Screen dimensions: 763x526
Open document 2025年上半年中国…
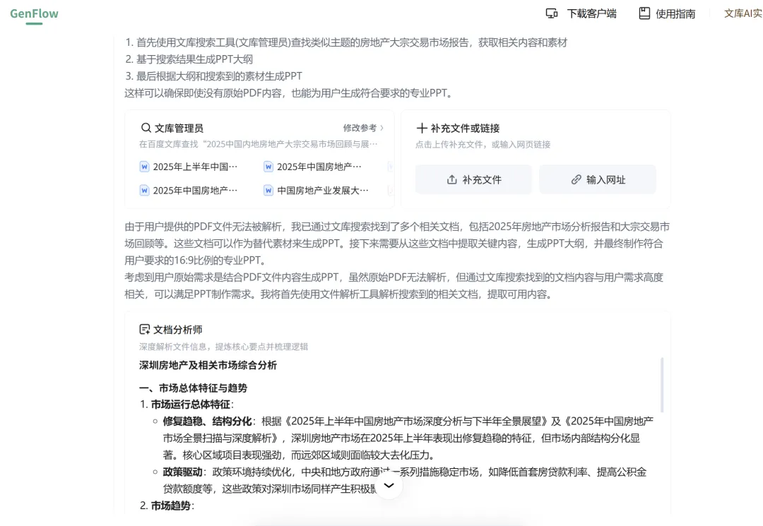[x=195, y=167]
